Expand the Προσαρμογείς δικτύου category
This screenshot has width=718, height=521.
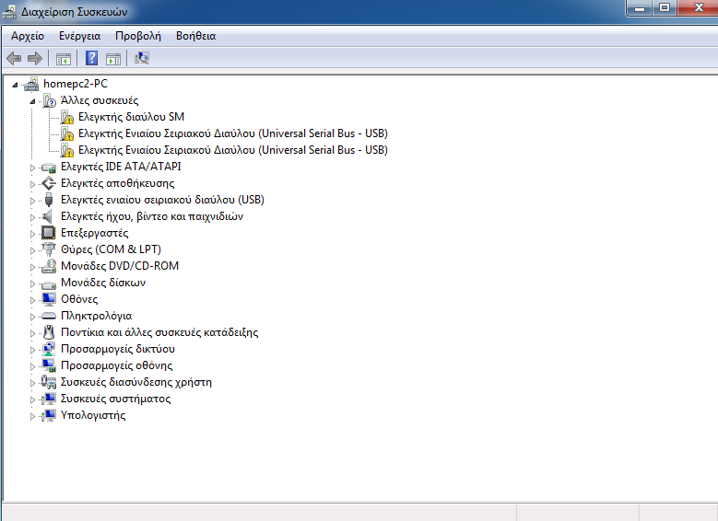32,350
